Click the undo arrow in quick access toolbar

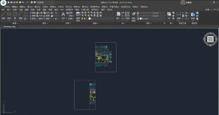[23, 2]
